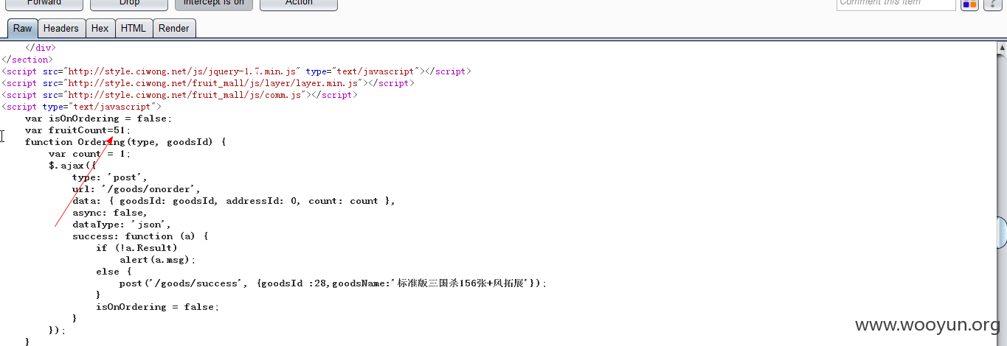1007x346 pixels.
Task: Click the 'if (!a.Result)' line
Action: click(136, 248)
